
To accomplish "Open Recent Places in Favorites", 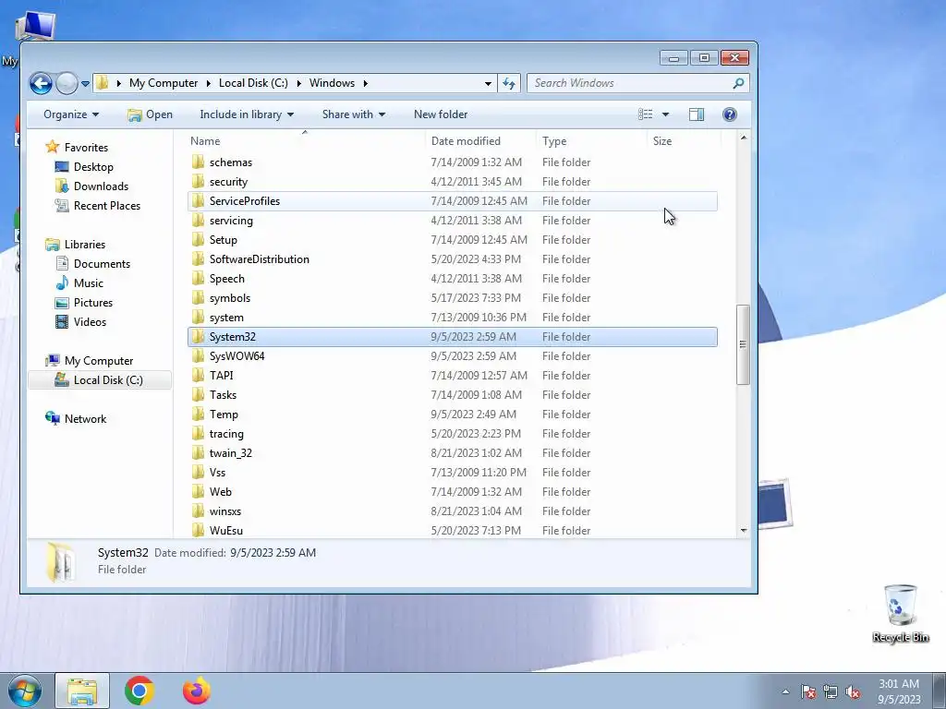I will (x=107, y=206).
